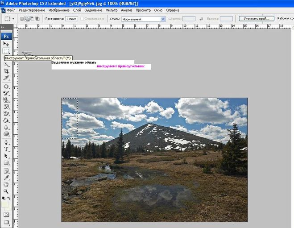Select the Eyedropper tool
This screenshot has height=228, width=294.
(6, 178)
